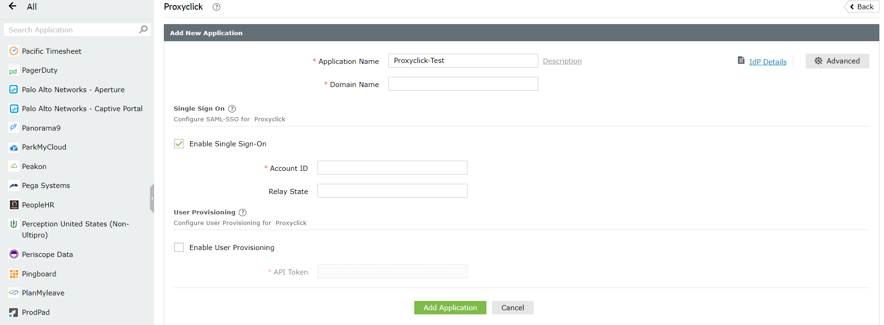Click the Domain Name input field
Viewport: 884px width, 325px height.
pyautogui.click(x=463, y=84)
